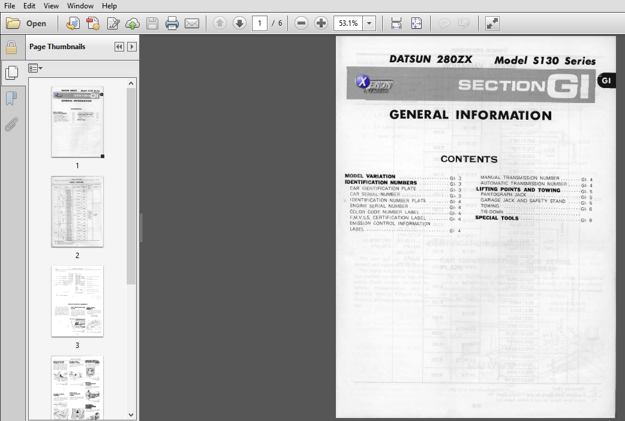Click 'TIE-DOWN' contents entry

pos(492,211)
